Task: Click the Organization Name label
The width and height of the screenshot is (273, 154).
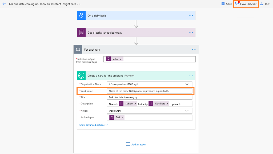Action: pyautogui.click(x=91, y=84)
